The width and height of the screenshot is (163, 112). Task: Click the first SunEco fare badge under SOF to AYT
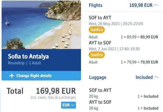click(x=97, y=30)
